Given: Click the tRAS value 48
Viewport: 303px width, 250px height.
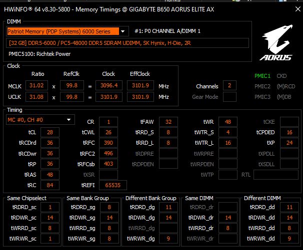Looking at the screenshot, I should click(50, 175).
